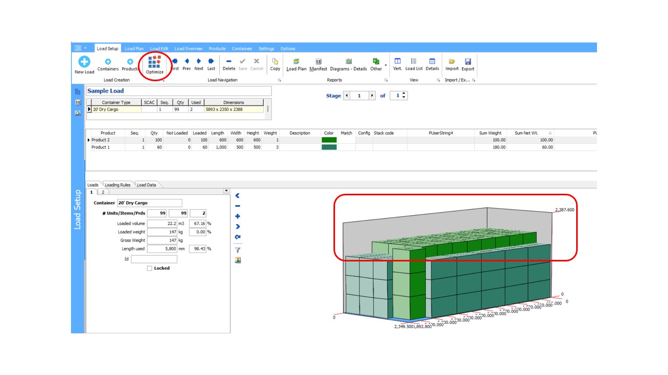The height and width of the screenshot is (375, 668).
Task: Switch to the Loading Rules tab
Action: coord(117,184)
